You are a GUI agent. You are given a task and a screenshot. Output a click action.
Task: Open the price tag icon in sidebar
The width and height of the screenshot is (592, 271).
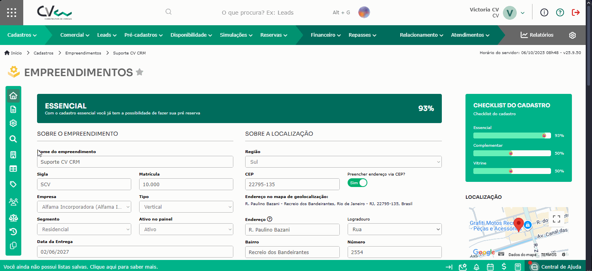click(13, 184)
